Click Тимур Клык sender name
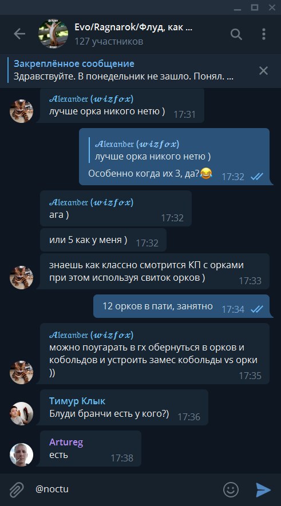The image size is (281, 506). click(x=77, y=401)
